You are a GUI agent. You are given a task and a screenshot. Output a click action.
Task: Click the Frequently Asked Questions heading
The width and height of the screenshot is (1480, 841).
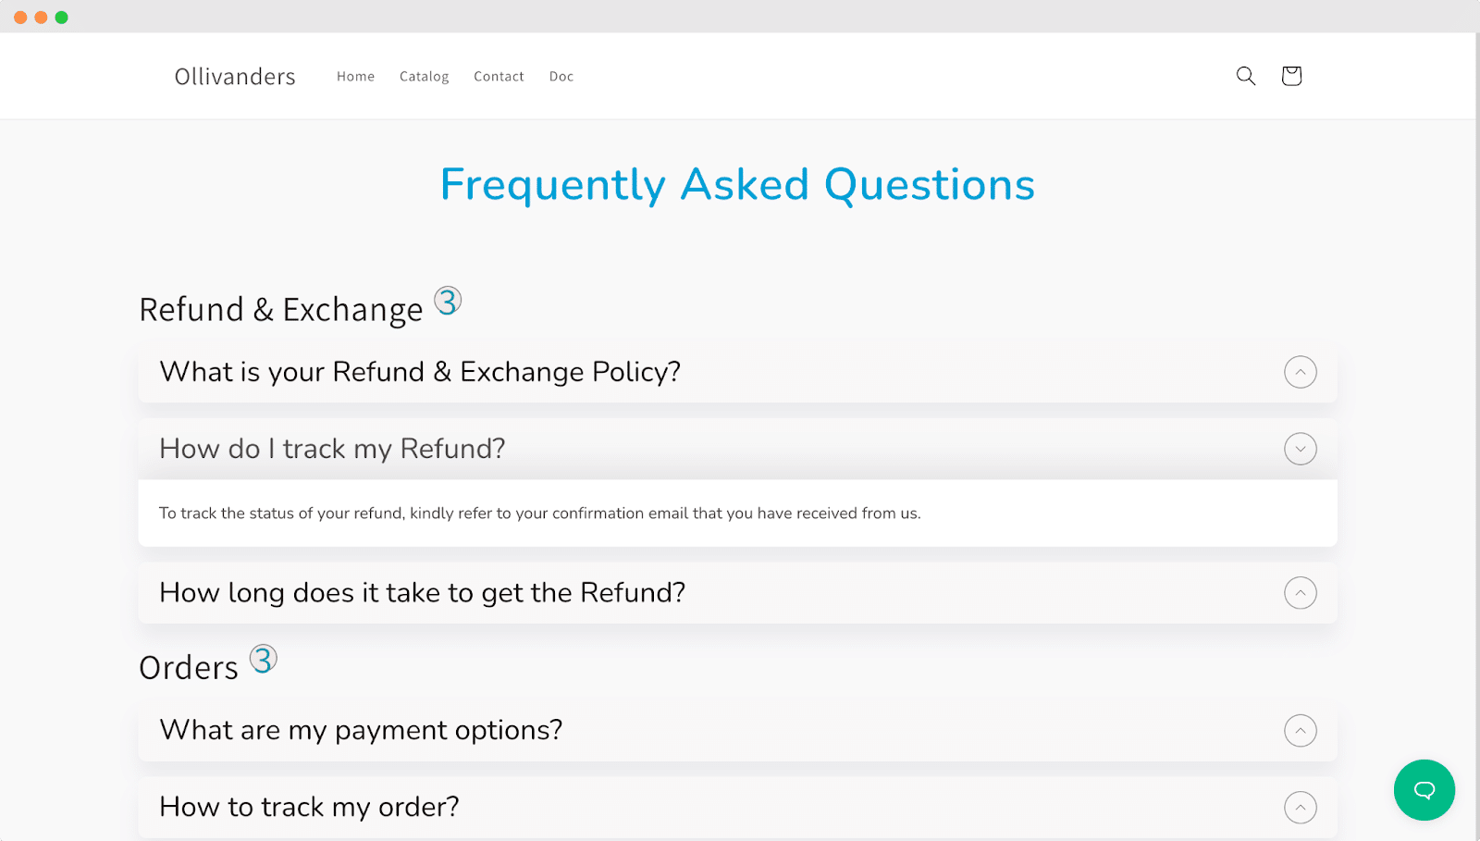[x=737, y=184]
